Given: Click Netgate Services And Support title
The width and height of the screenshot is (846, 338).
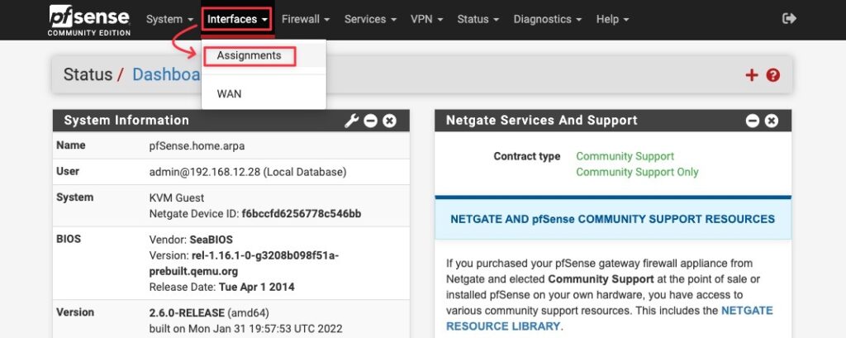Looking at the screenshot, I should (542, 121).
